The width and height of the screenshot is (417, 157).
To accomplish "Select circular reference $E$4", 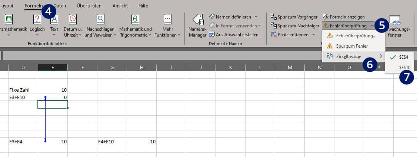I will tap(400, 57).
